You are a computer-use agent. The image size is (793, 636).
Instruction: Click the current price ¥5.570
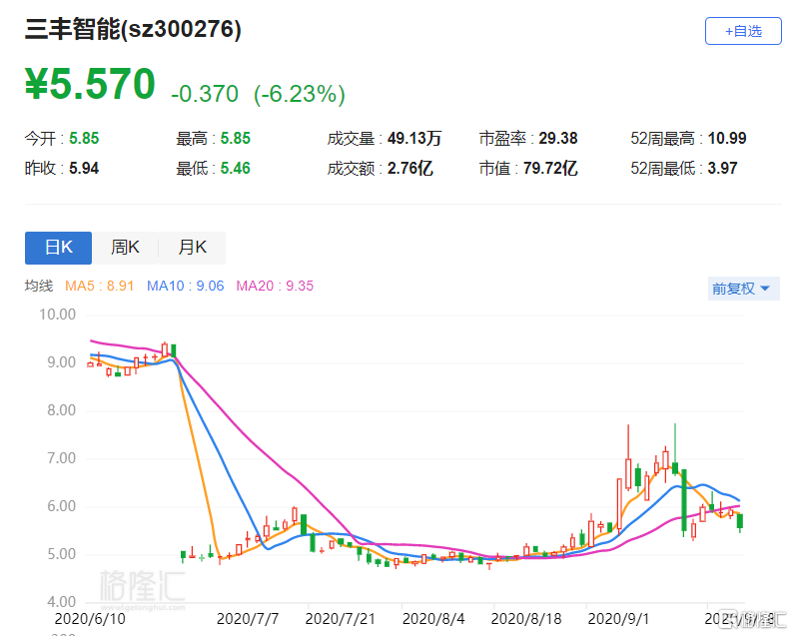90,84
